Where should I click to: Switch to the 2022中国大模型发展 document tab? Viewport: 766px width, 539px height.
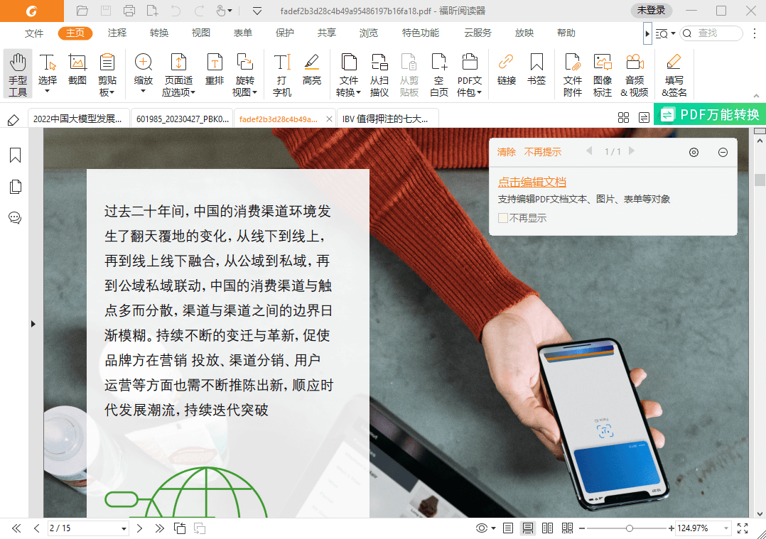click(78, 119)
